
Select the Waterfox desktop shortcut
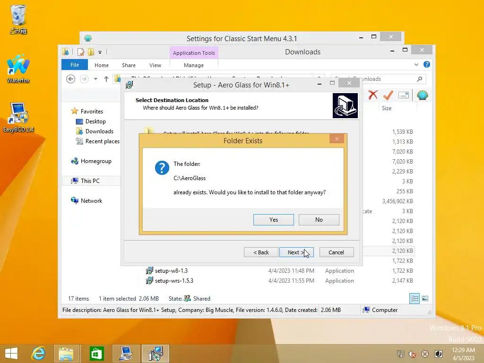coord(18,69)
